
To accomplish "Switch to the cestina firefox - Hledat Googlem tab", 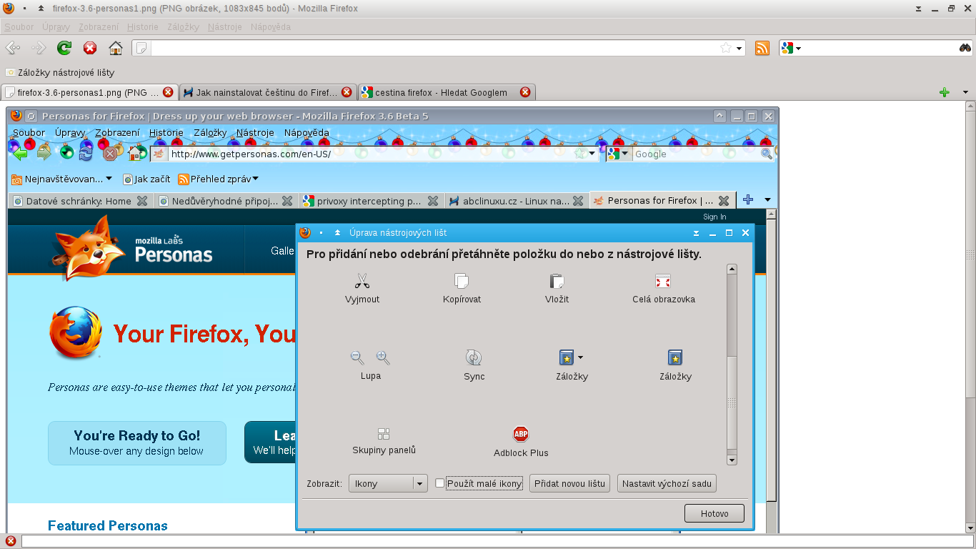I will click(x=445, y=92).
